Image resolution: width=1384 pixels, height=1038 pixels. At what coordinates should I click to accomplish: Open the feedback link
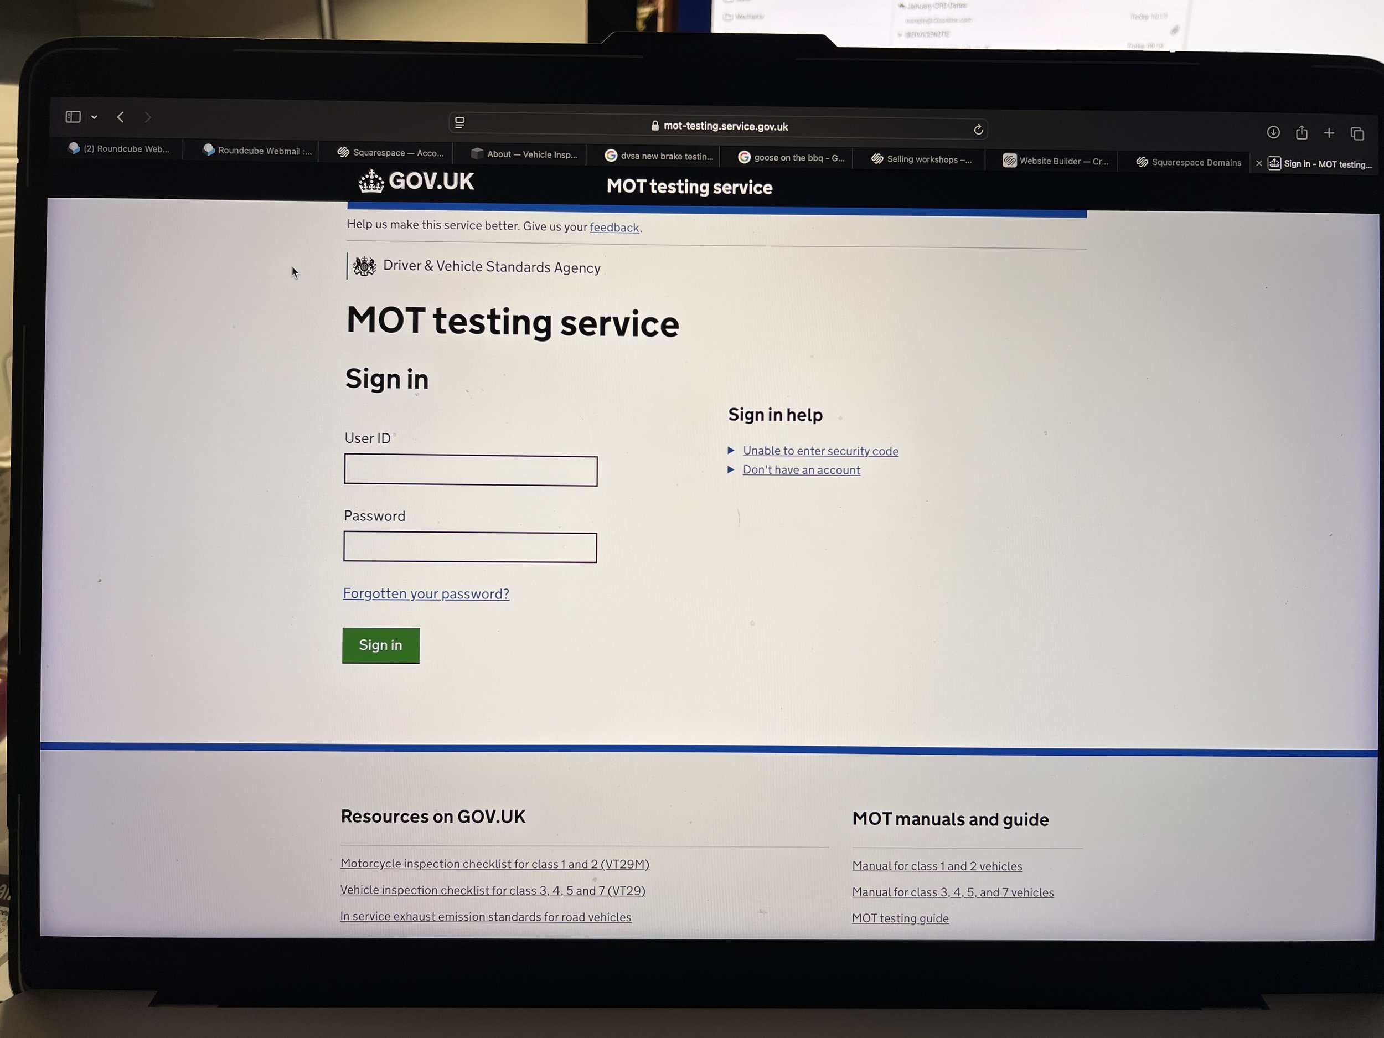[614, 228]
